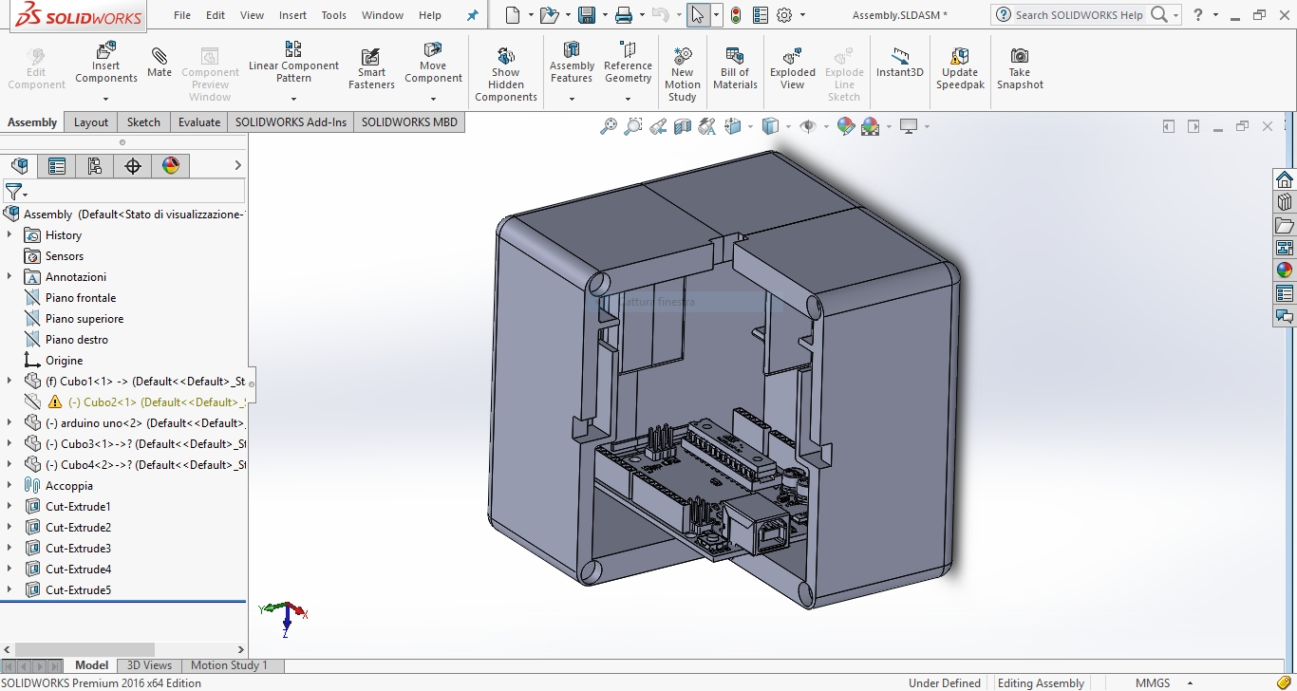Expand Linear Component Pattern dropdown arrow
Image resolution: width=1297 pixels, height=691 pixels.
pos(293,98)
